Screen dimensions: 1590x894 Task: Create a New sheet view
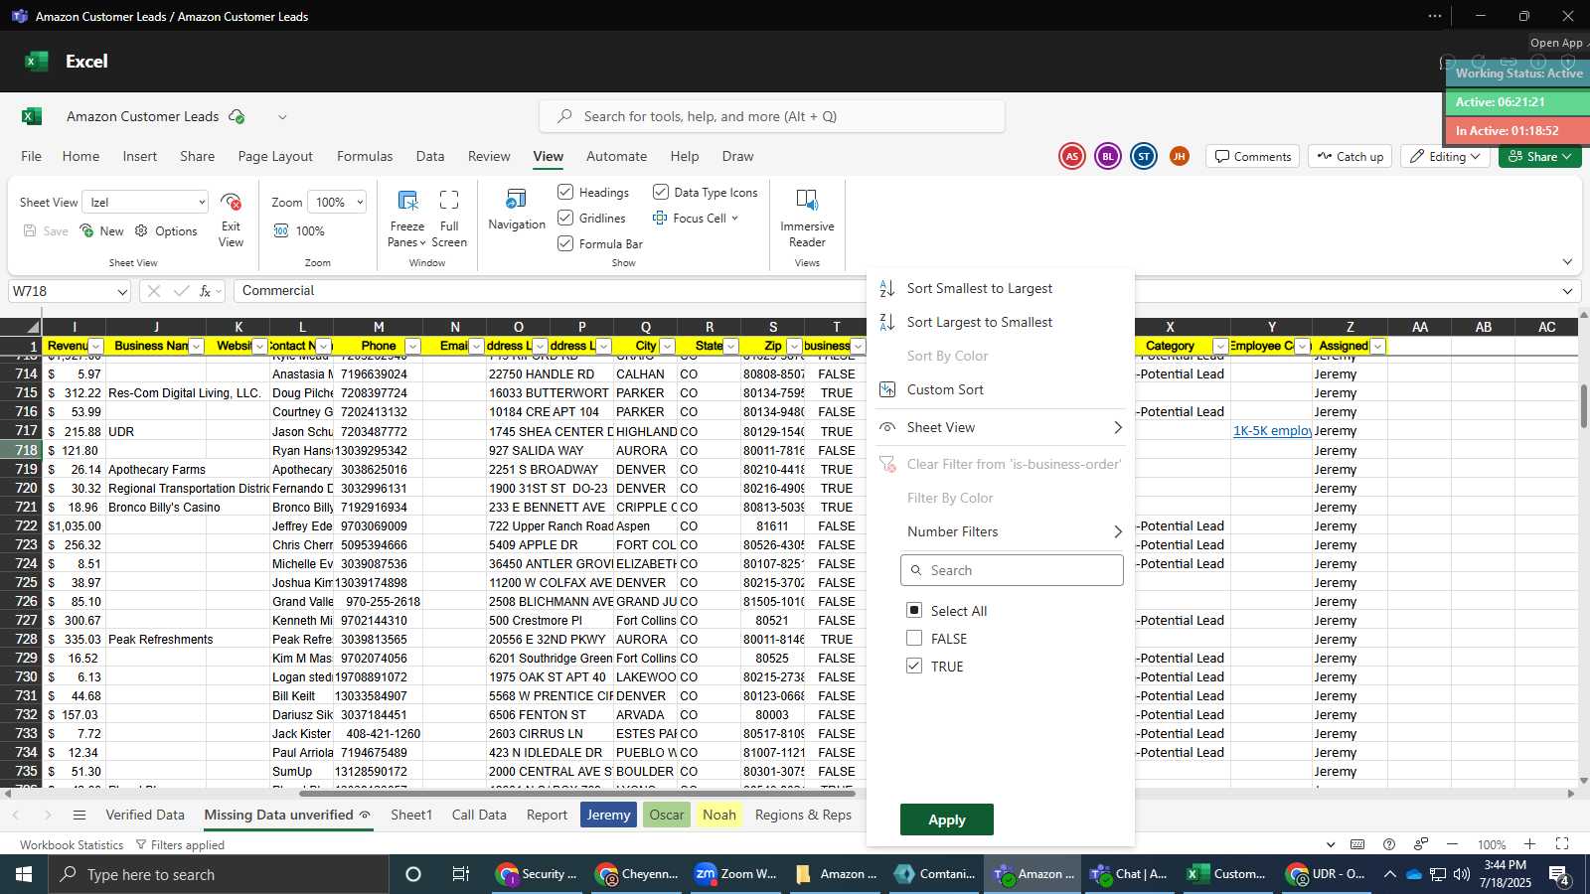[102, 230]
